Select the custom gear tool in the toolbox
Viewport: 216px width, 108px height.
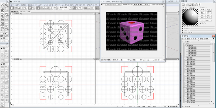tap(2, 24)
